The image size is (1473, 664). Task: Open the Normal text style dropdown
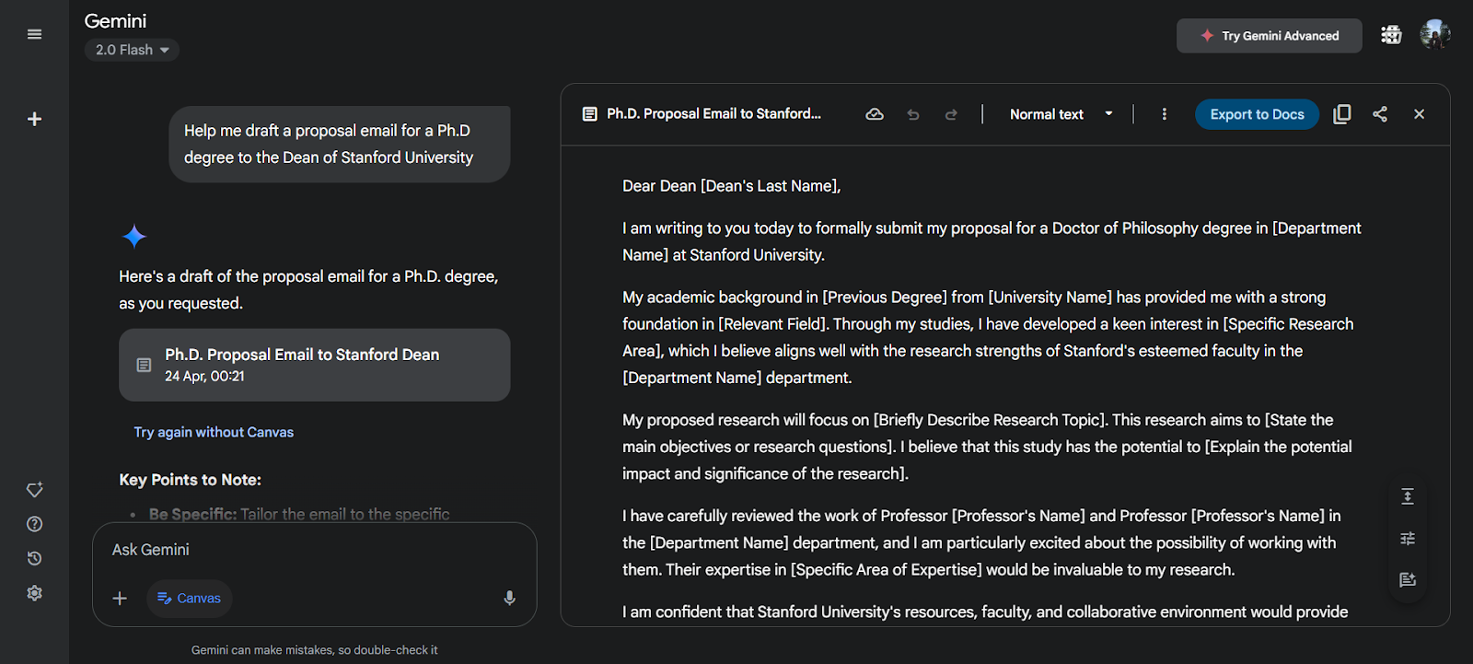coord(1061,114)
